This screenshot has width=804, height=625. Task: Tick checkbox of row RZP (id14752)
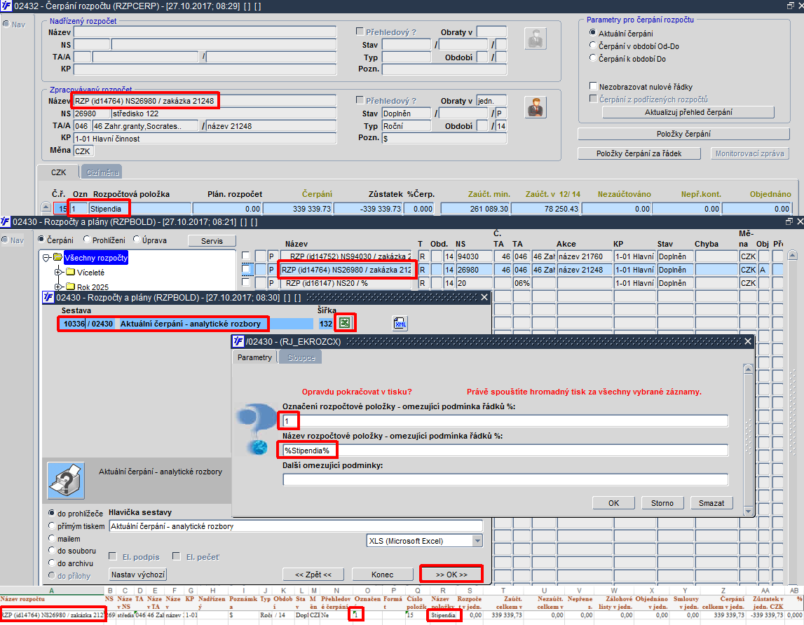pyautogui.click(x=246, y=256)
